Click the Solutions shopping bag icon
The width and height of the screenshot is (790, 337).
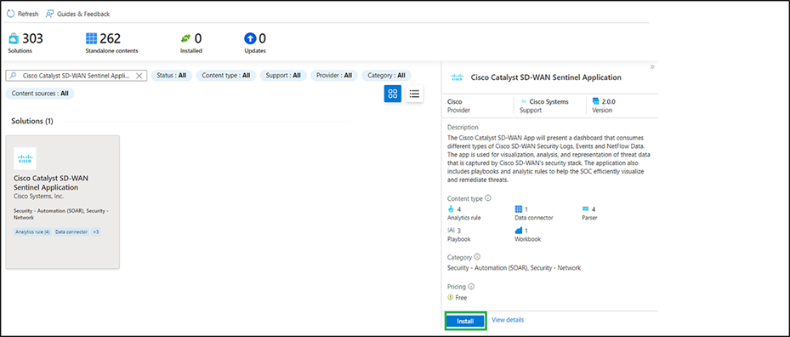14,38
